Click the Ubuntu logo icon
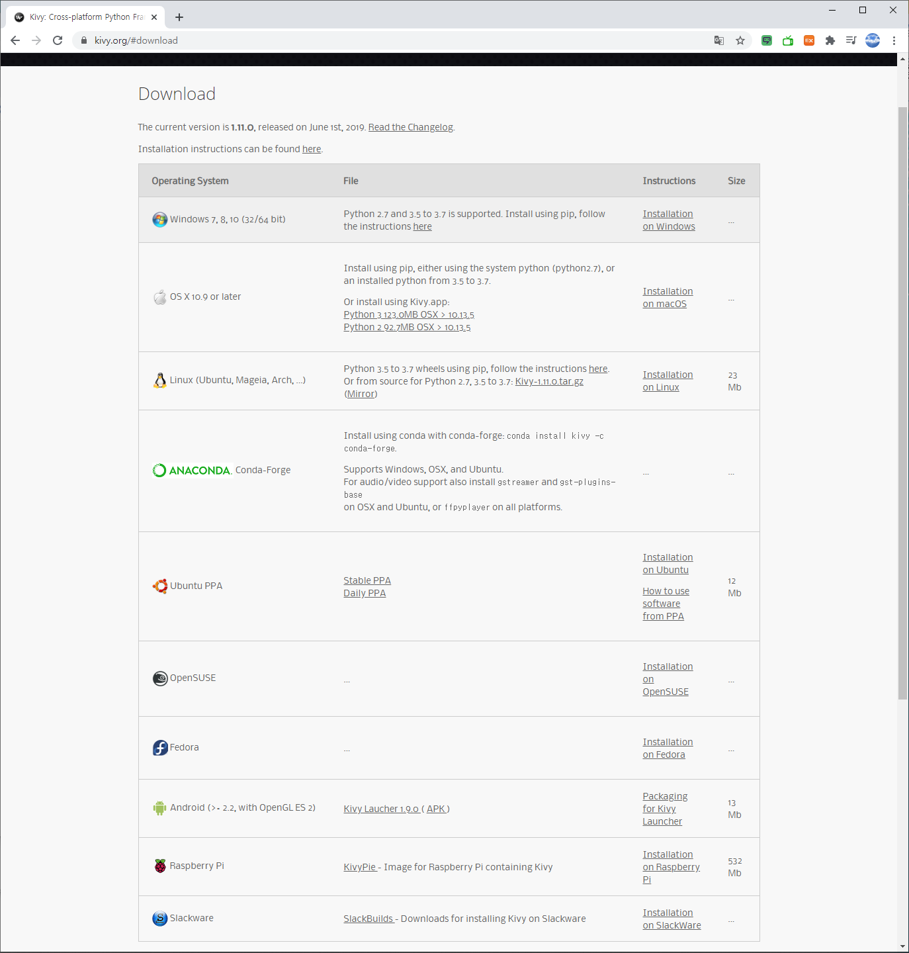The image size is (909, 953). (159, 586)
